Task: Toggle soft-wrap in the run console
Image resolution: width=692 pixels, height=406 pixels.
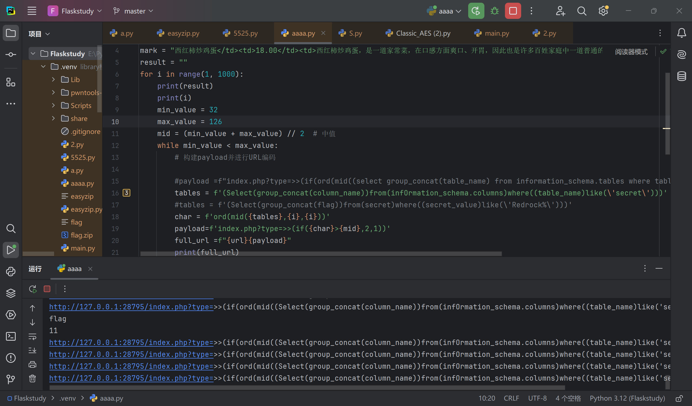Action: [x=32, y=336]
